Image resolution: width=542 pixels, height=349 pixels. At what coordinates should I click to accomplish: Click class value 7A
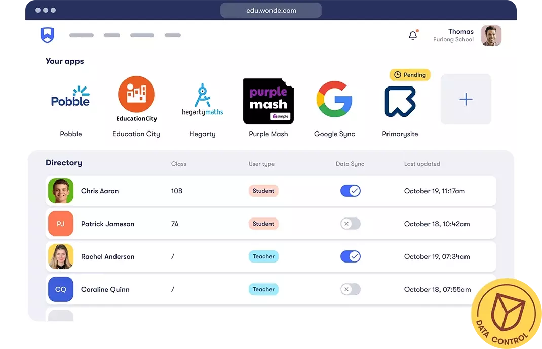(x=175, y=224)
